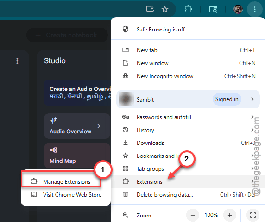
Task: Click the Mind Map diagram icon
Action: click(x=53, y=150)
